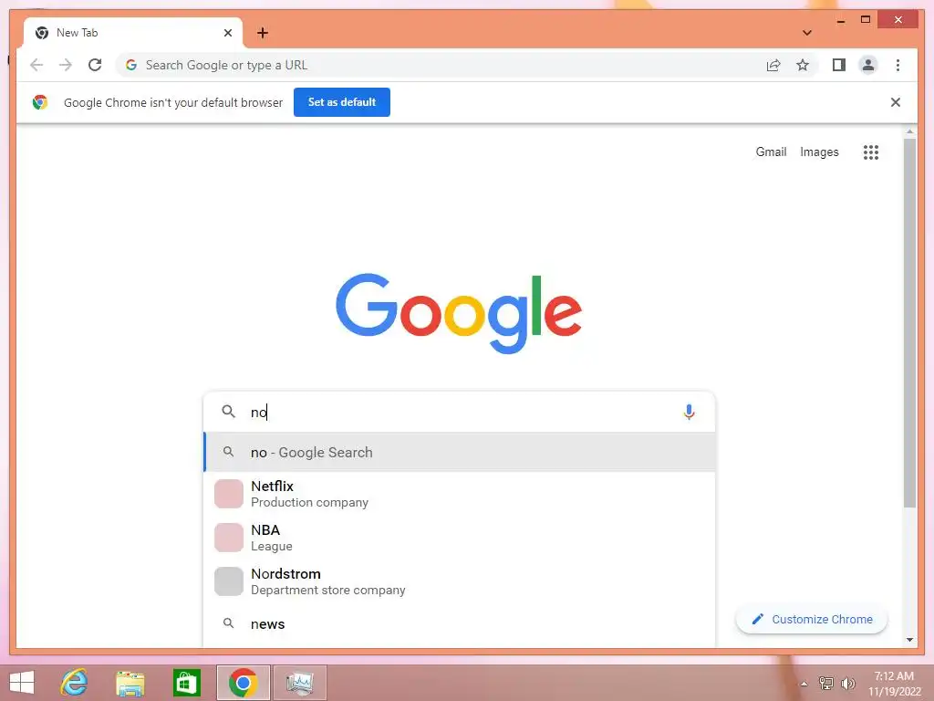Open File Explorer from the taskbar
Viewport: 934px width, 701px height.
tap(130, 683)
